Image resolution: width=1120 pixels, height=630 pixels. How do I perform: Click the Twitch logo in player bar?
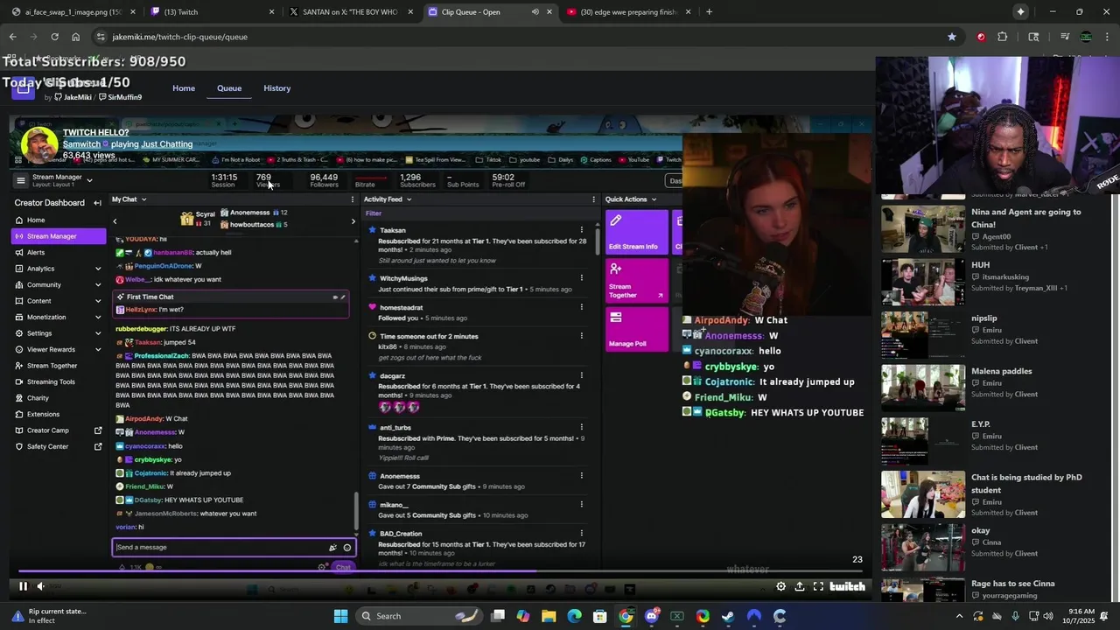[x=847, y=586]
